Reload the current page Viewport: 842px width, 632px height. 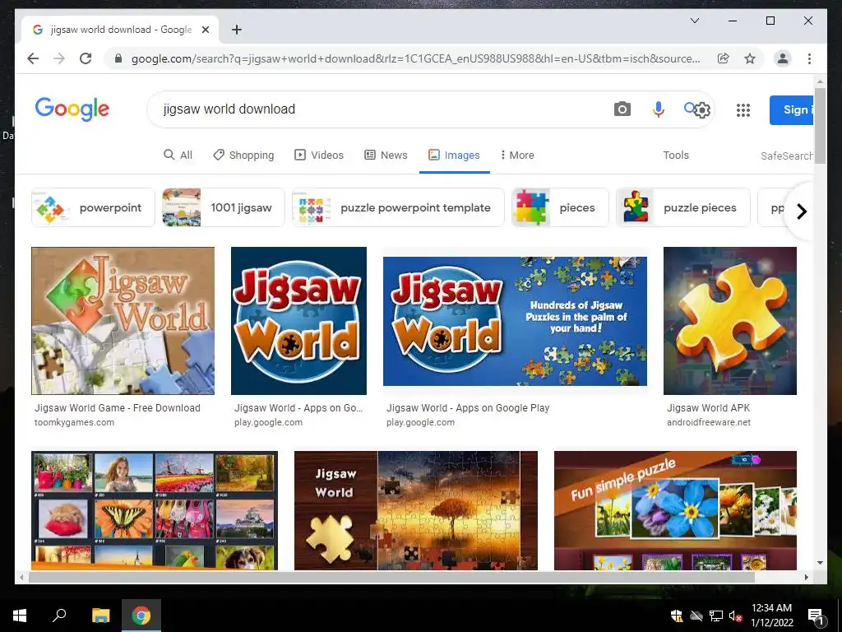pos(86,58)
